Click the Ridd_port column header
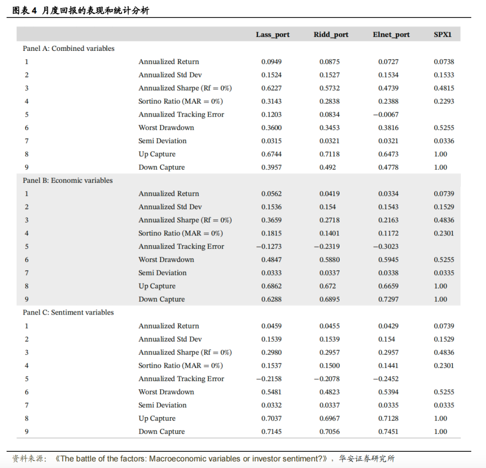 (331, 35)
